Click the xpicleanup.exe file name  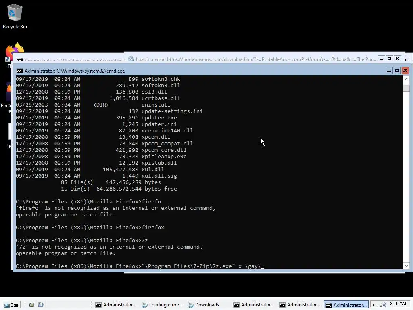pyautogui.click(x=164, y=156)
